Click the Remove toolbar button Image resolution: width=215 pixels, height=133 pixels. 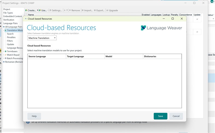[75, 10]
